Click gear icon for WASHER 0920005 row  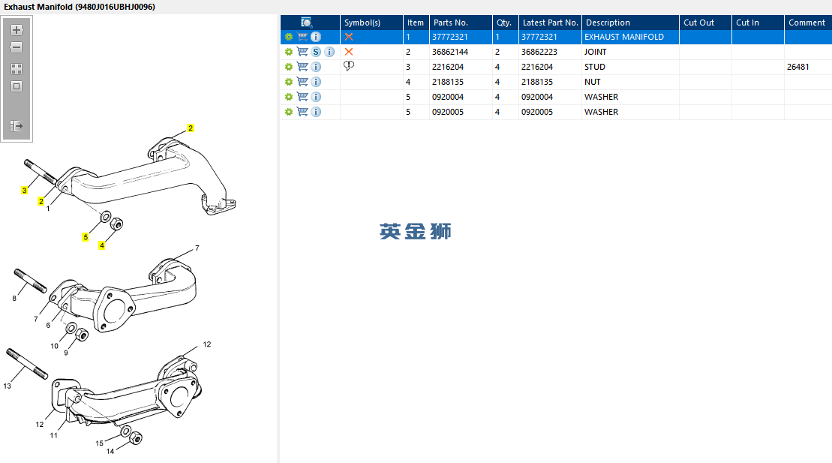click(x=289, y=112)
